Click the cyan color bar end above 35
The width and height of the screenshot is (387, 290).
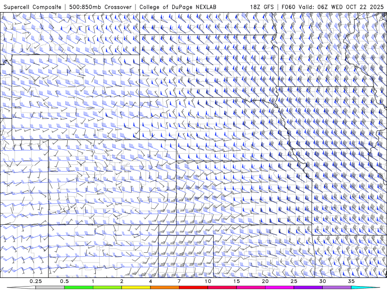tap(365, 288)
